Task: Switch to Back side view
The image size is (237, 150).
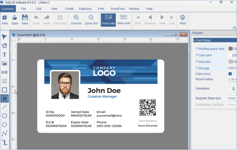Action: click(124, 20)
